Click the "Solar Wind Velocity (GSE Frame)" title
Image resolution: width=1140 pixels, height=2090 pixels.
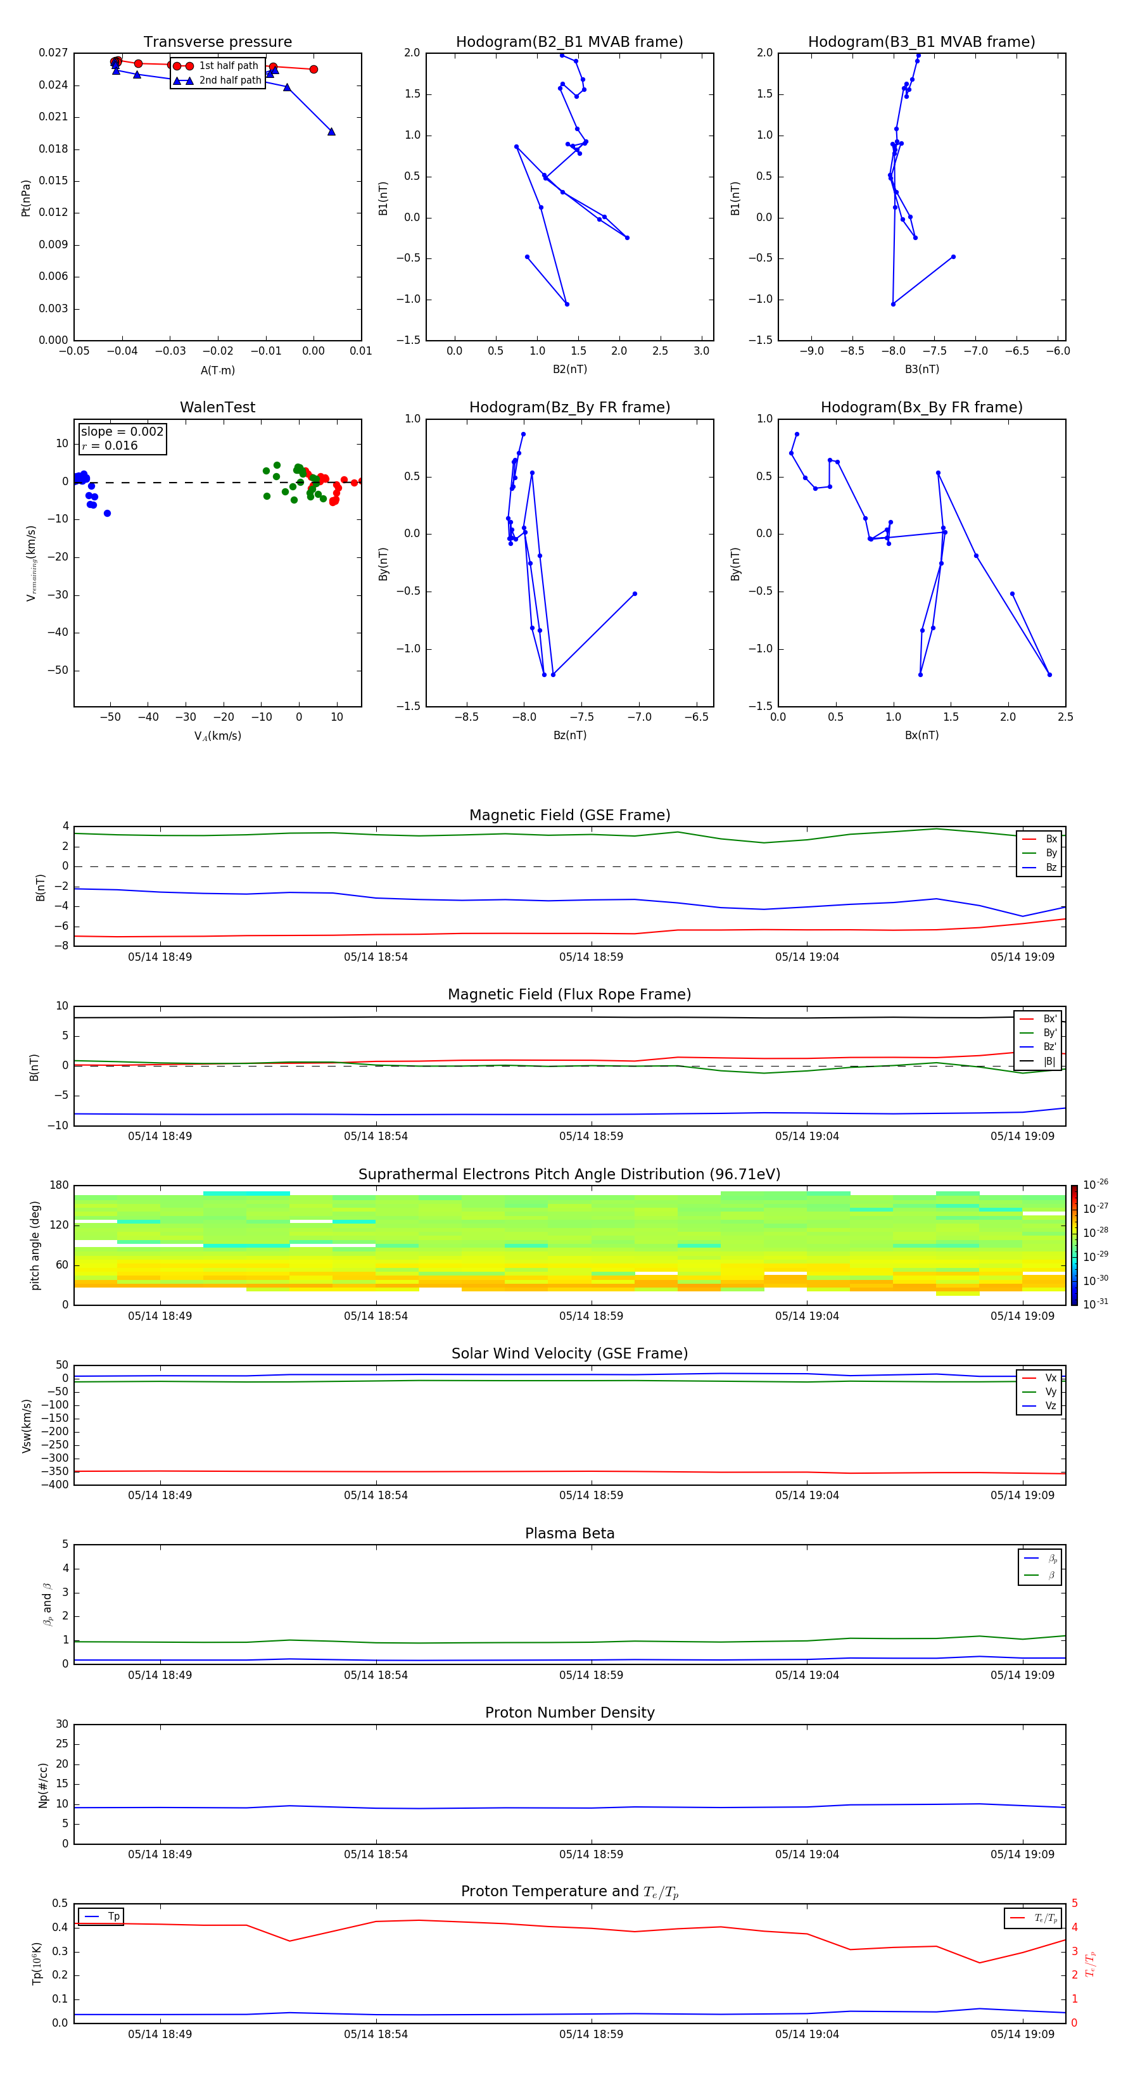pyautogui.click(x=569, y=1354)
